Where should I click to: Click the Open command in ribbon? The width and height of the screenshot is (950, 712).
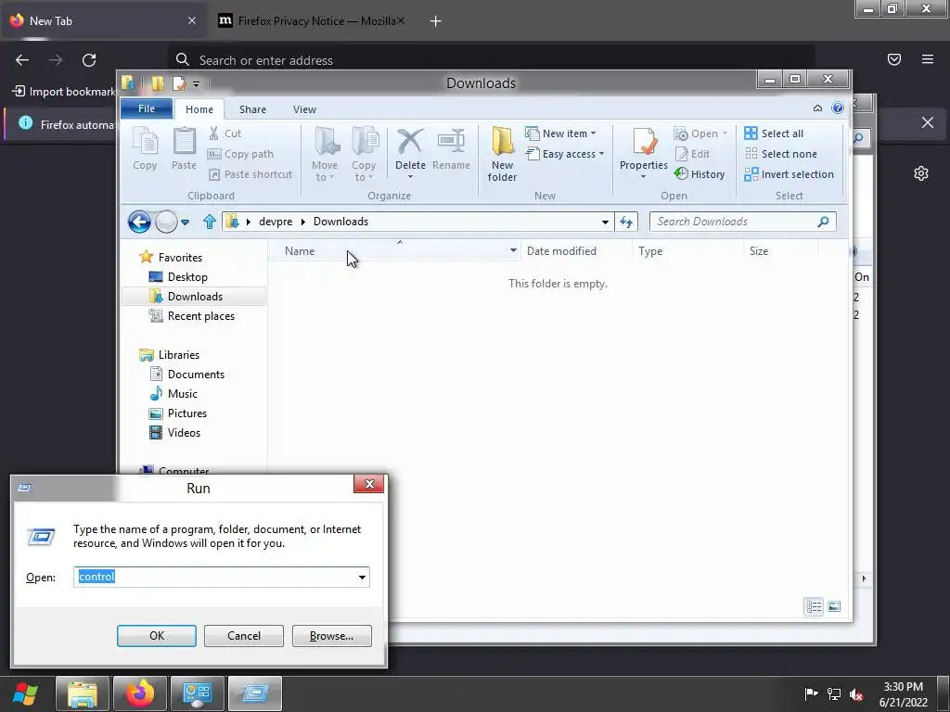coord(700,133)
